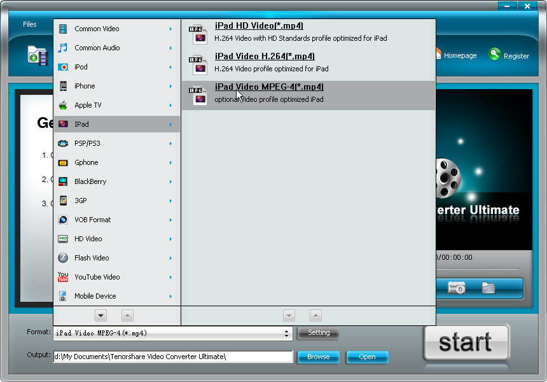Viewport: 547px width, 382px height.
Task: Choose iPad Video H.264(*.mp4) format
Action: click(x=308, y=65)
